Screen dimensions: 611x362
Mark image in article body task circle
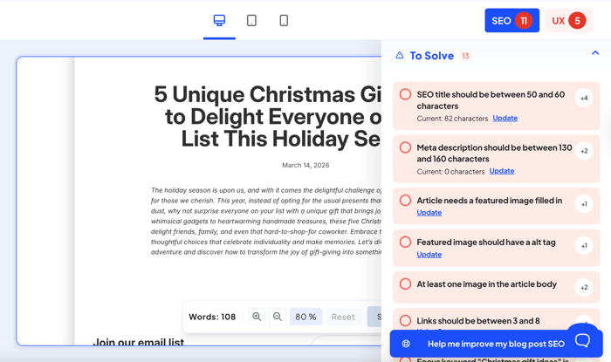click(x=405, y=283)
